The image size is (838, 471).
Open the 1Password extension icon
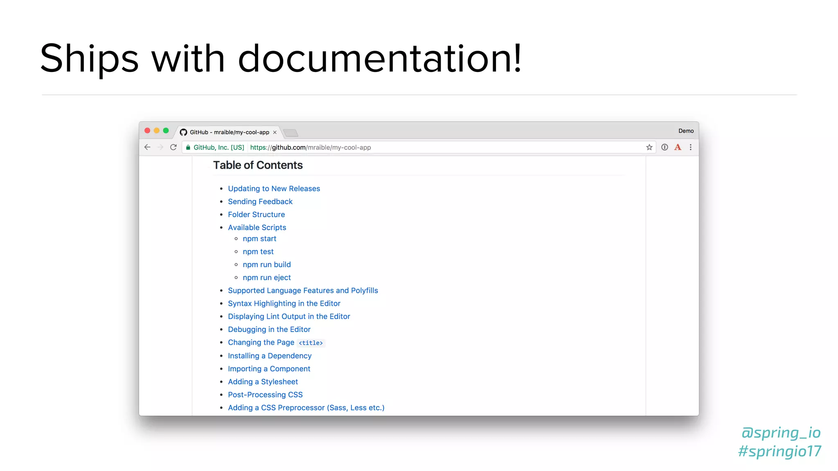click(665, 147)
